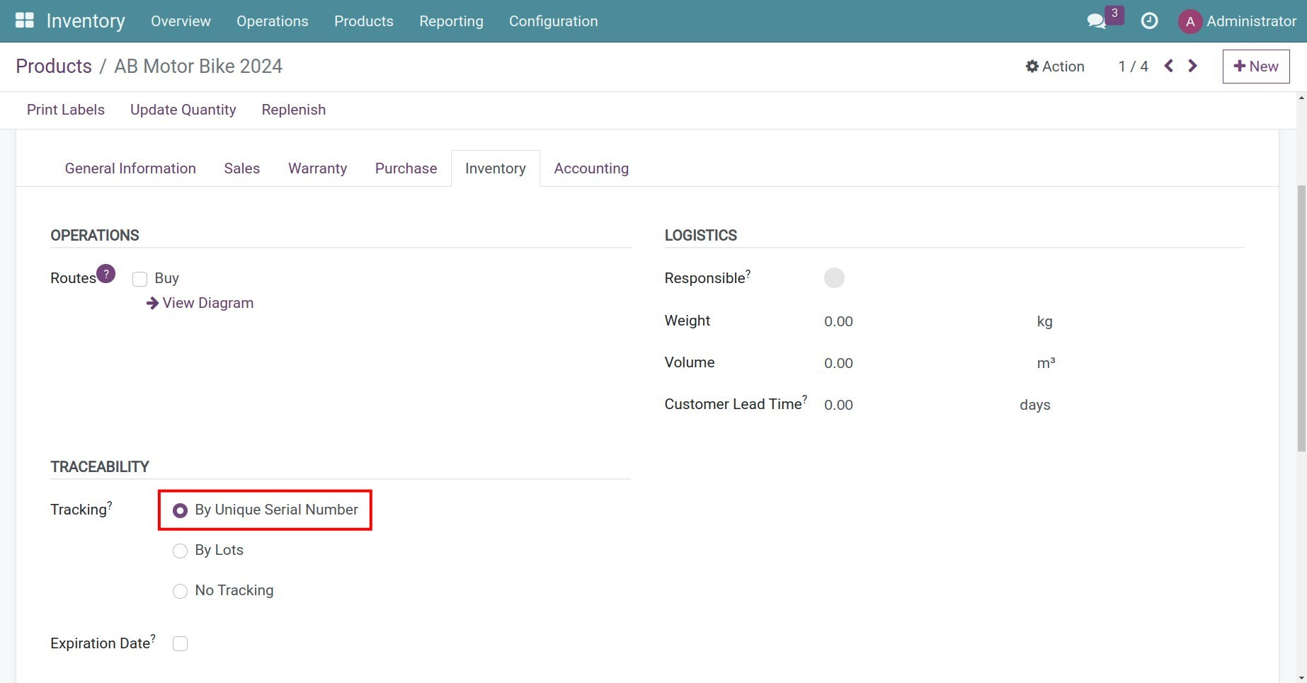The height and width of the screenshot is (683, 1307).
Task: Switch to General Information tab
Action: pos(130,168)
